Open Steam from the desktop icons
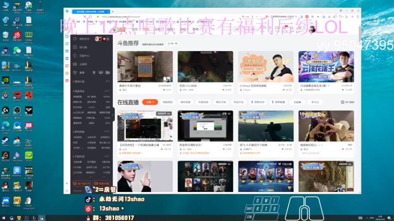Screen dimensions: 394x221 click(5, 141)
